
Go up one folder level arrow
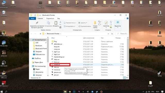(x=40, y=34)
